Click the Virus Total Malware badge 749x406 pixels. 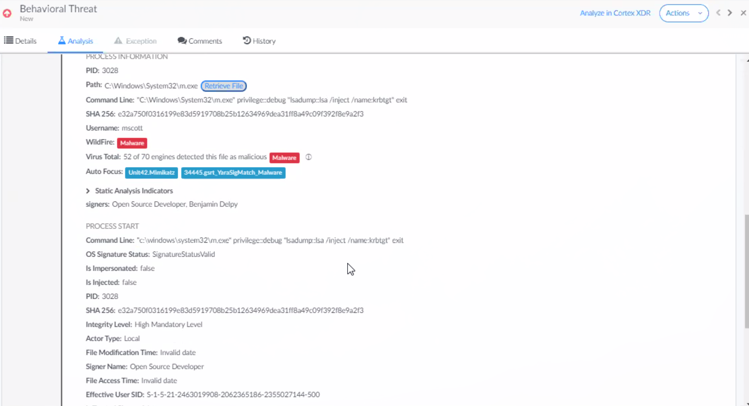tap(284, 158)
